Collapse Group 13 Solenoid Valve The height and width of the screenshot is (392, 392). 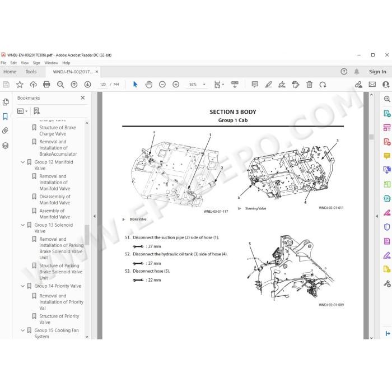pyautogui.click(x=22, y=225)
